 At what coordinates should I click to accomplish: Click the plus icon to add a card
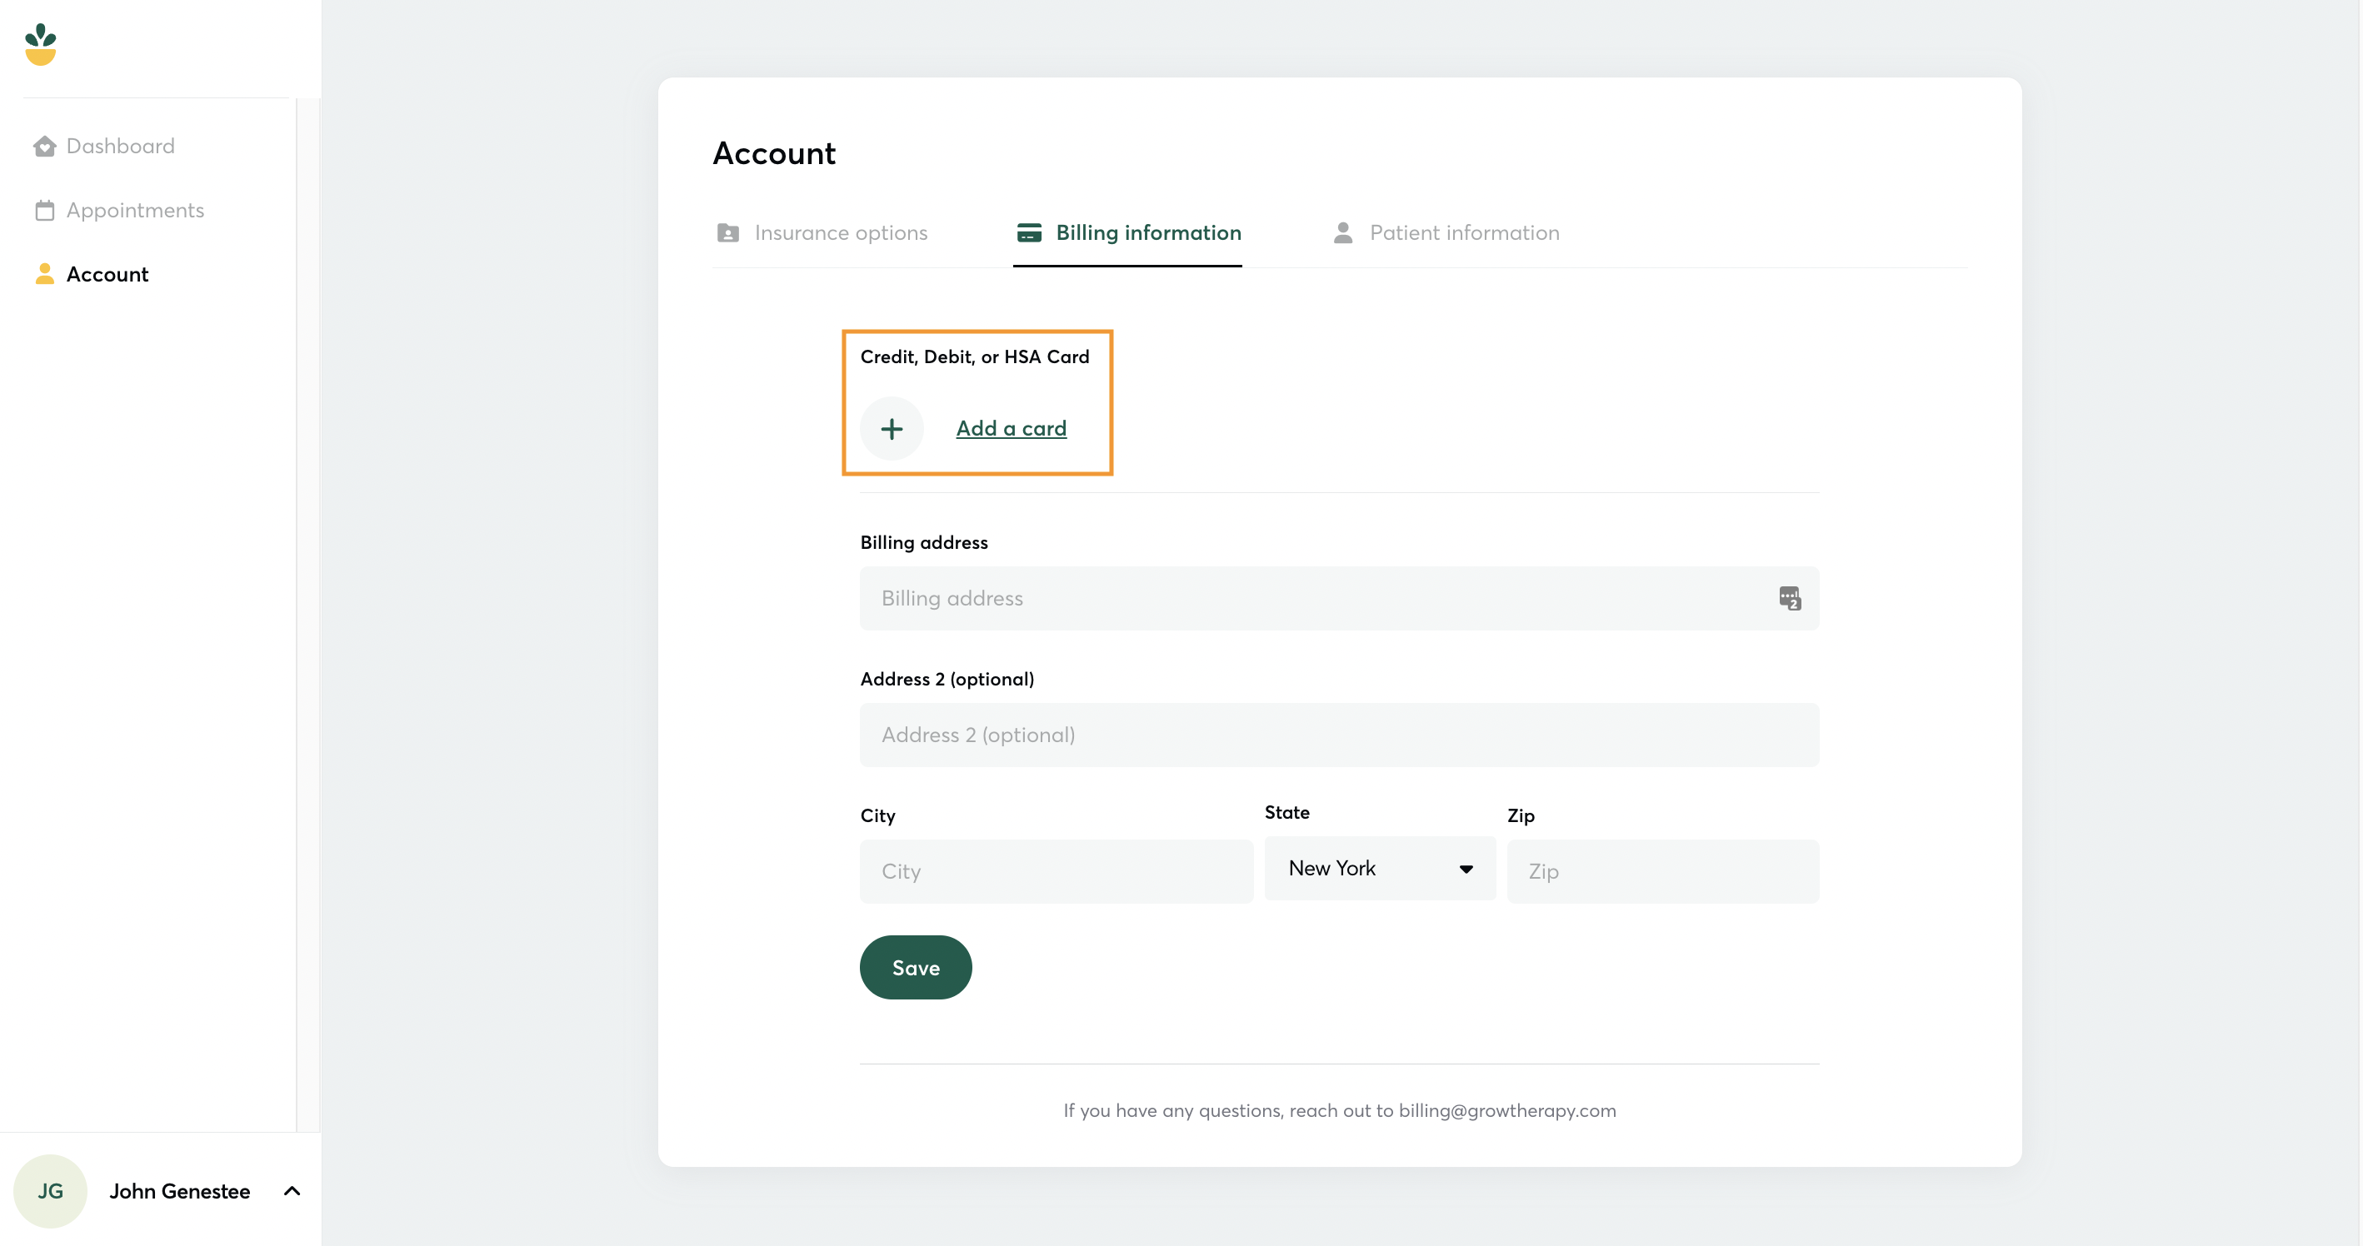click(x=891, y=429)
